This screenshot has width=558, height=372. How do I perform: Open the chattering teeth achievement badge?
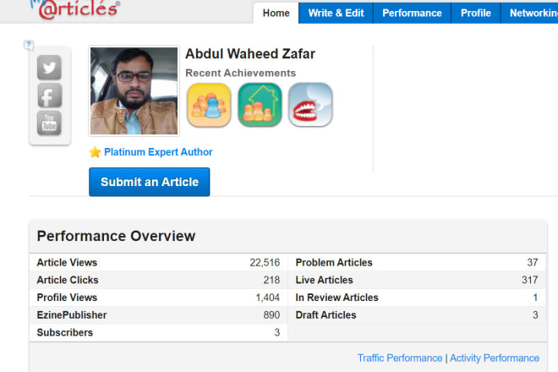[310, 105]
